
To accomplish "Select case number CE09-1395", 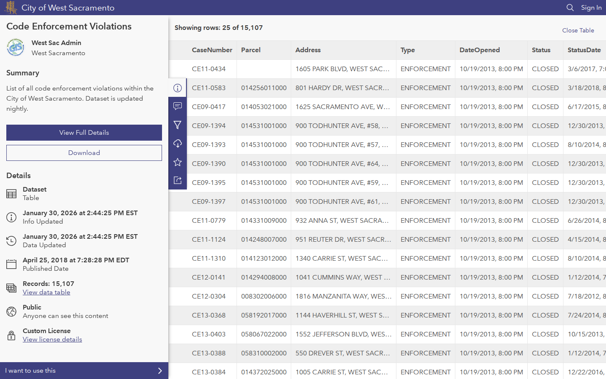I will (209, 183).
